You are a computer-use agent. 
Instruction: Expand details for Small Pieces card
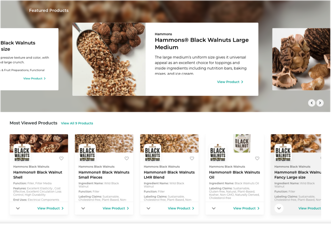coord(83,208)
